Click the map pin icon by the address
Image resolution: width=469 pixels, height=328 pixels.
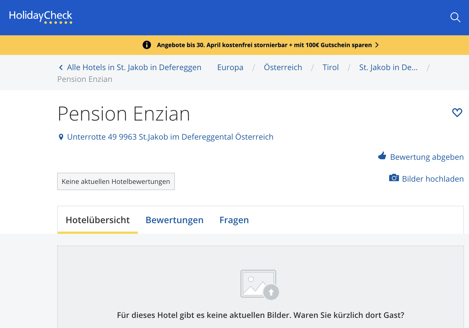61,137
